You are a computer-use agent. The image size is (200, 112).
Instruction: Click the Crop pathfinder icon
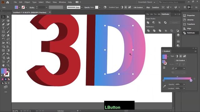click(166, 30)
